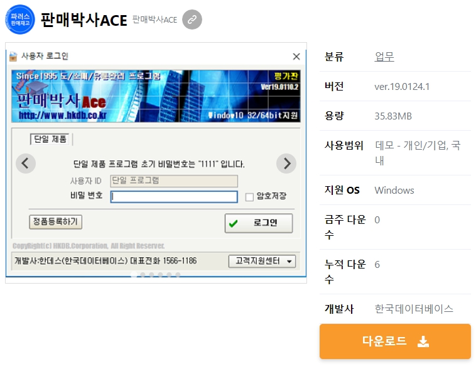Click the http://www.hkdb.co.kr banner URL
This screenshot has height=366, width=476.
point(63,115)
